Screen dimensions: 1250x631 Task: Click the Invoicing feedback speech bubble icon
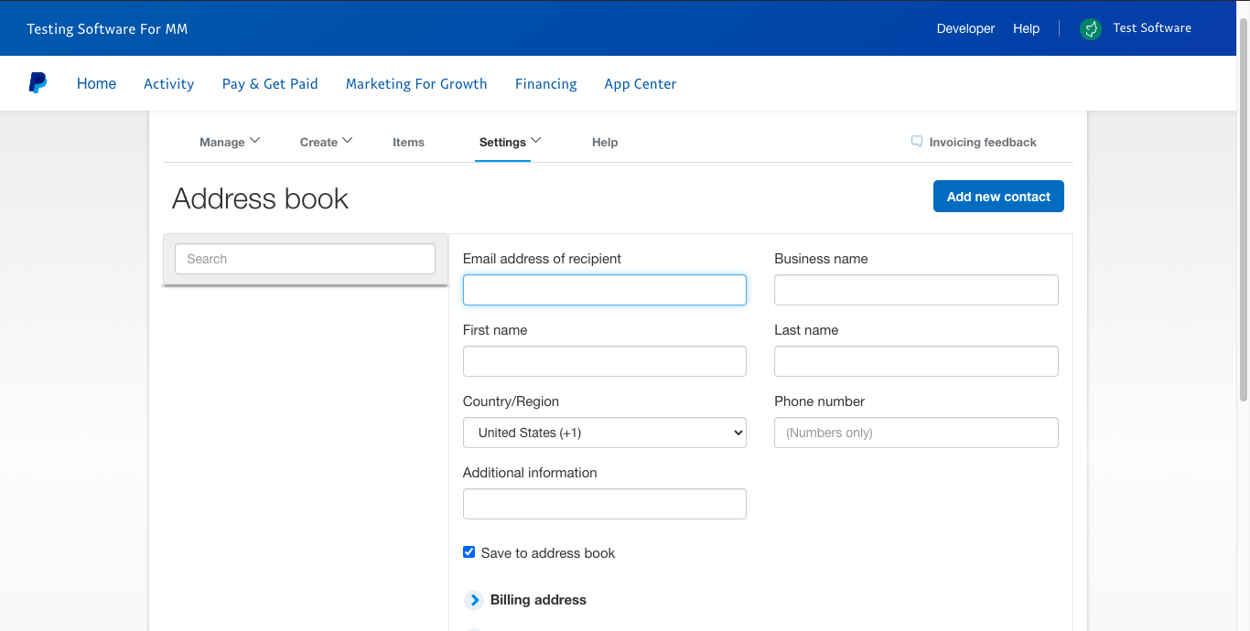tap(917, 142)
